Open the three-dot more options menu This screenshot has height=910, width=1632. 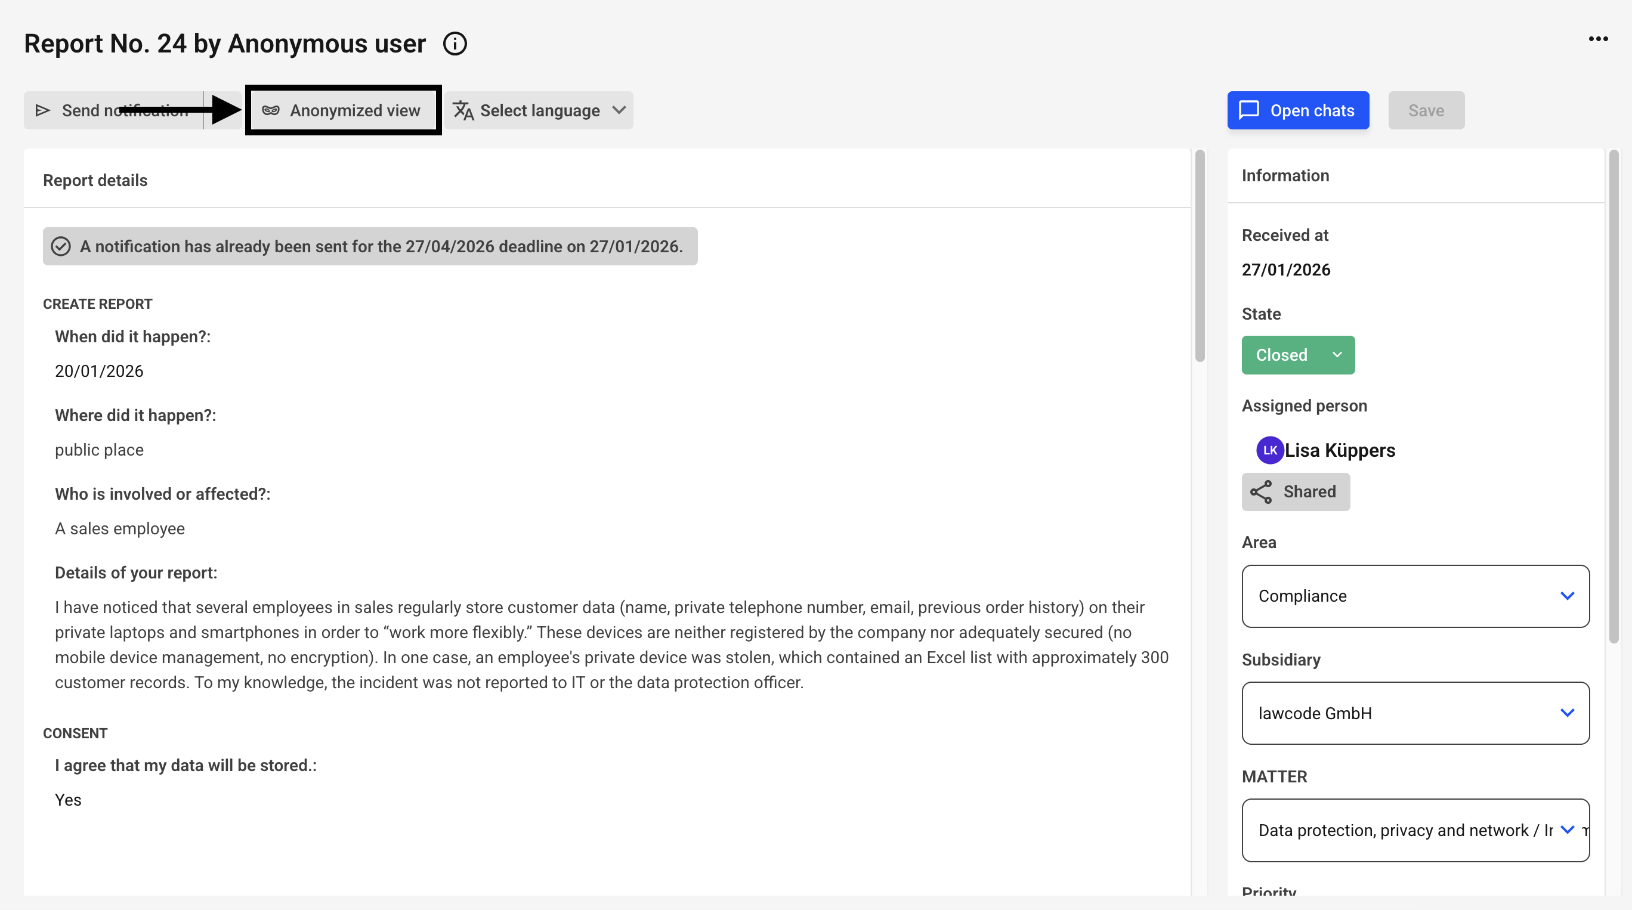(1598, 39)
